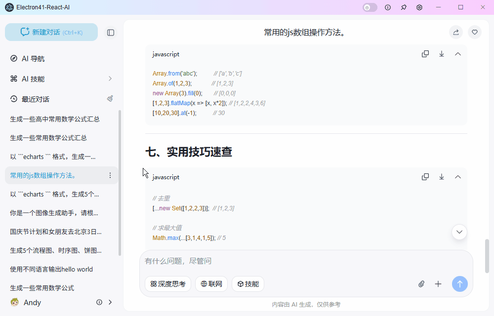
Task: Collapse the sidebar panel icon
Action: click(111, 33)
